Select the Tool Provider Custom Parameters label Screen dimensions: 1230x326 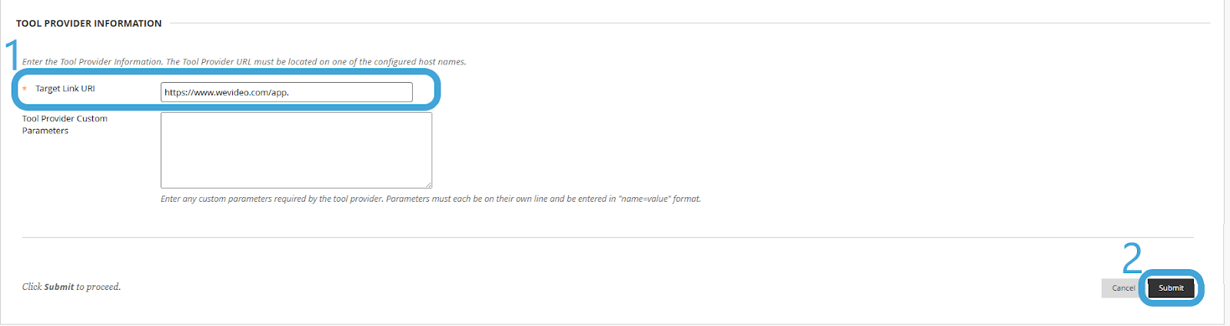(x=65, y=124)
